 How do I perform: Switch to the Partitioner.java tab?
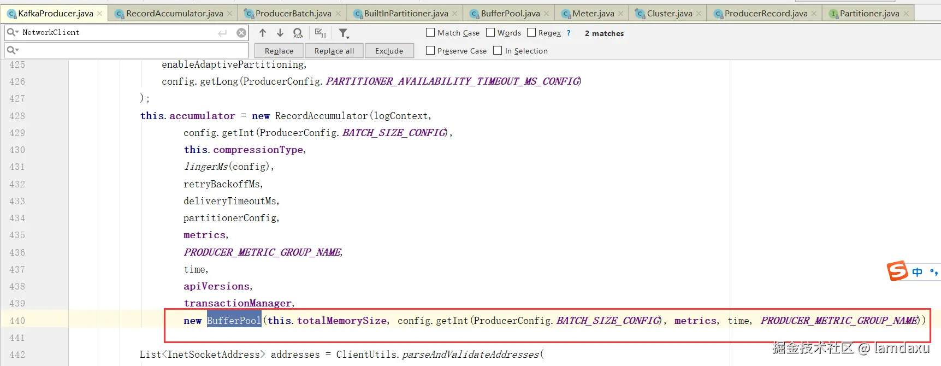(x=869, y=13)
